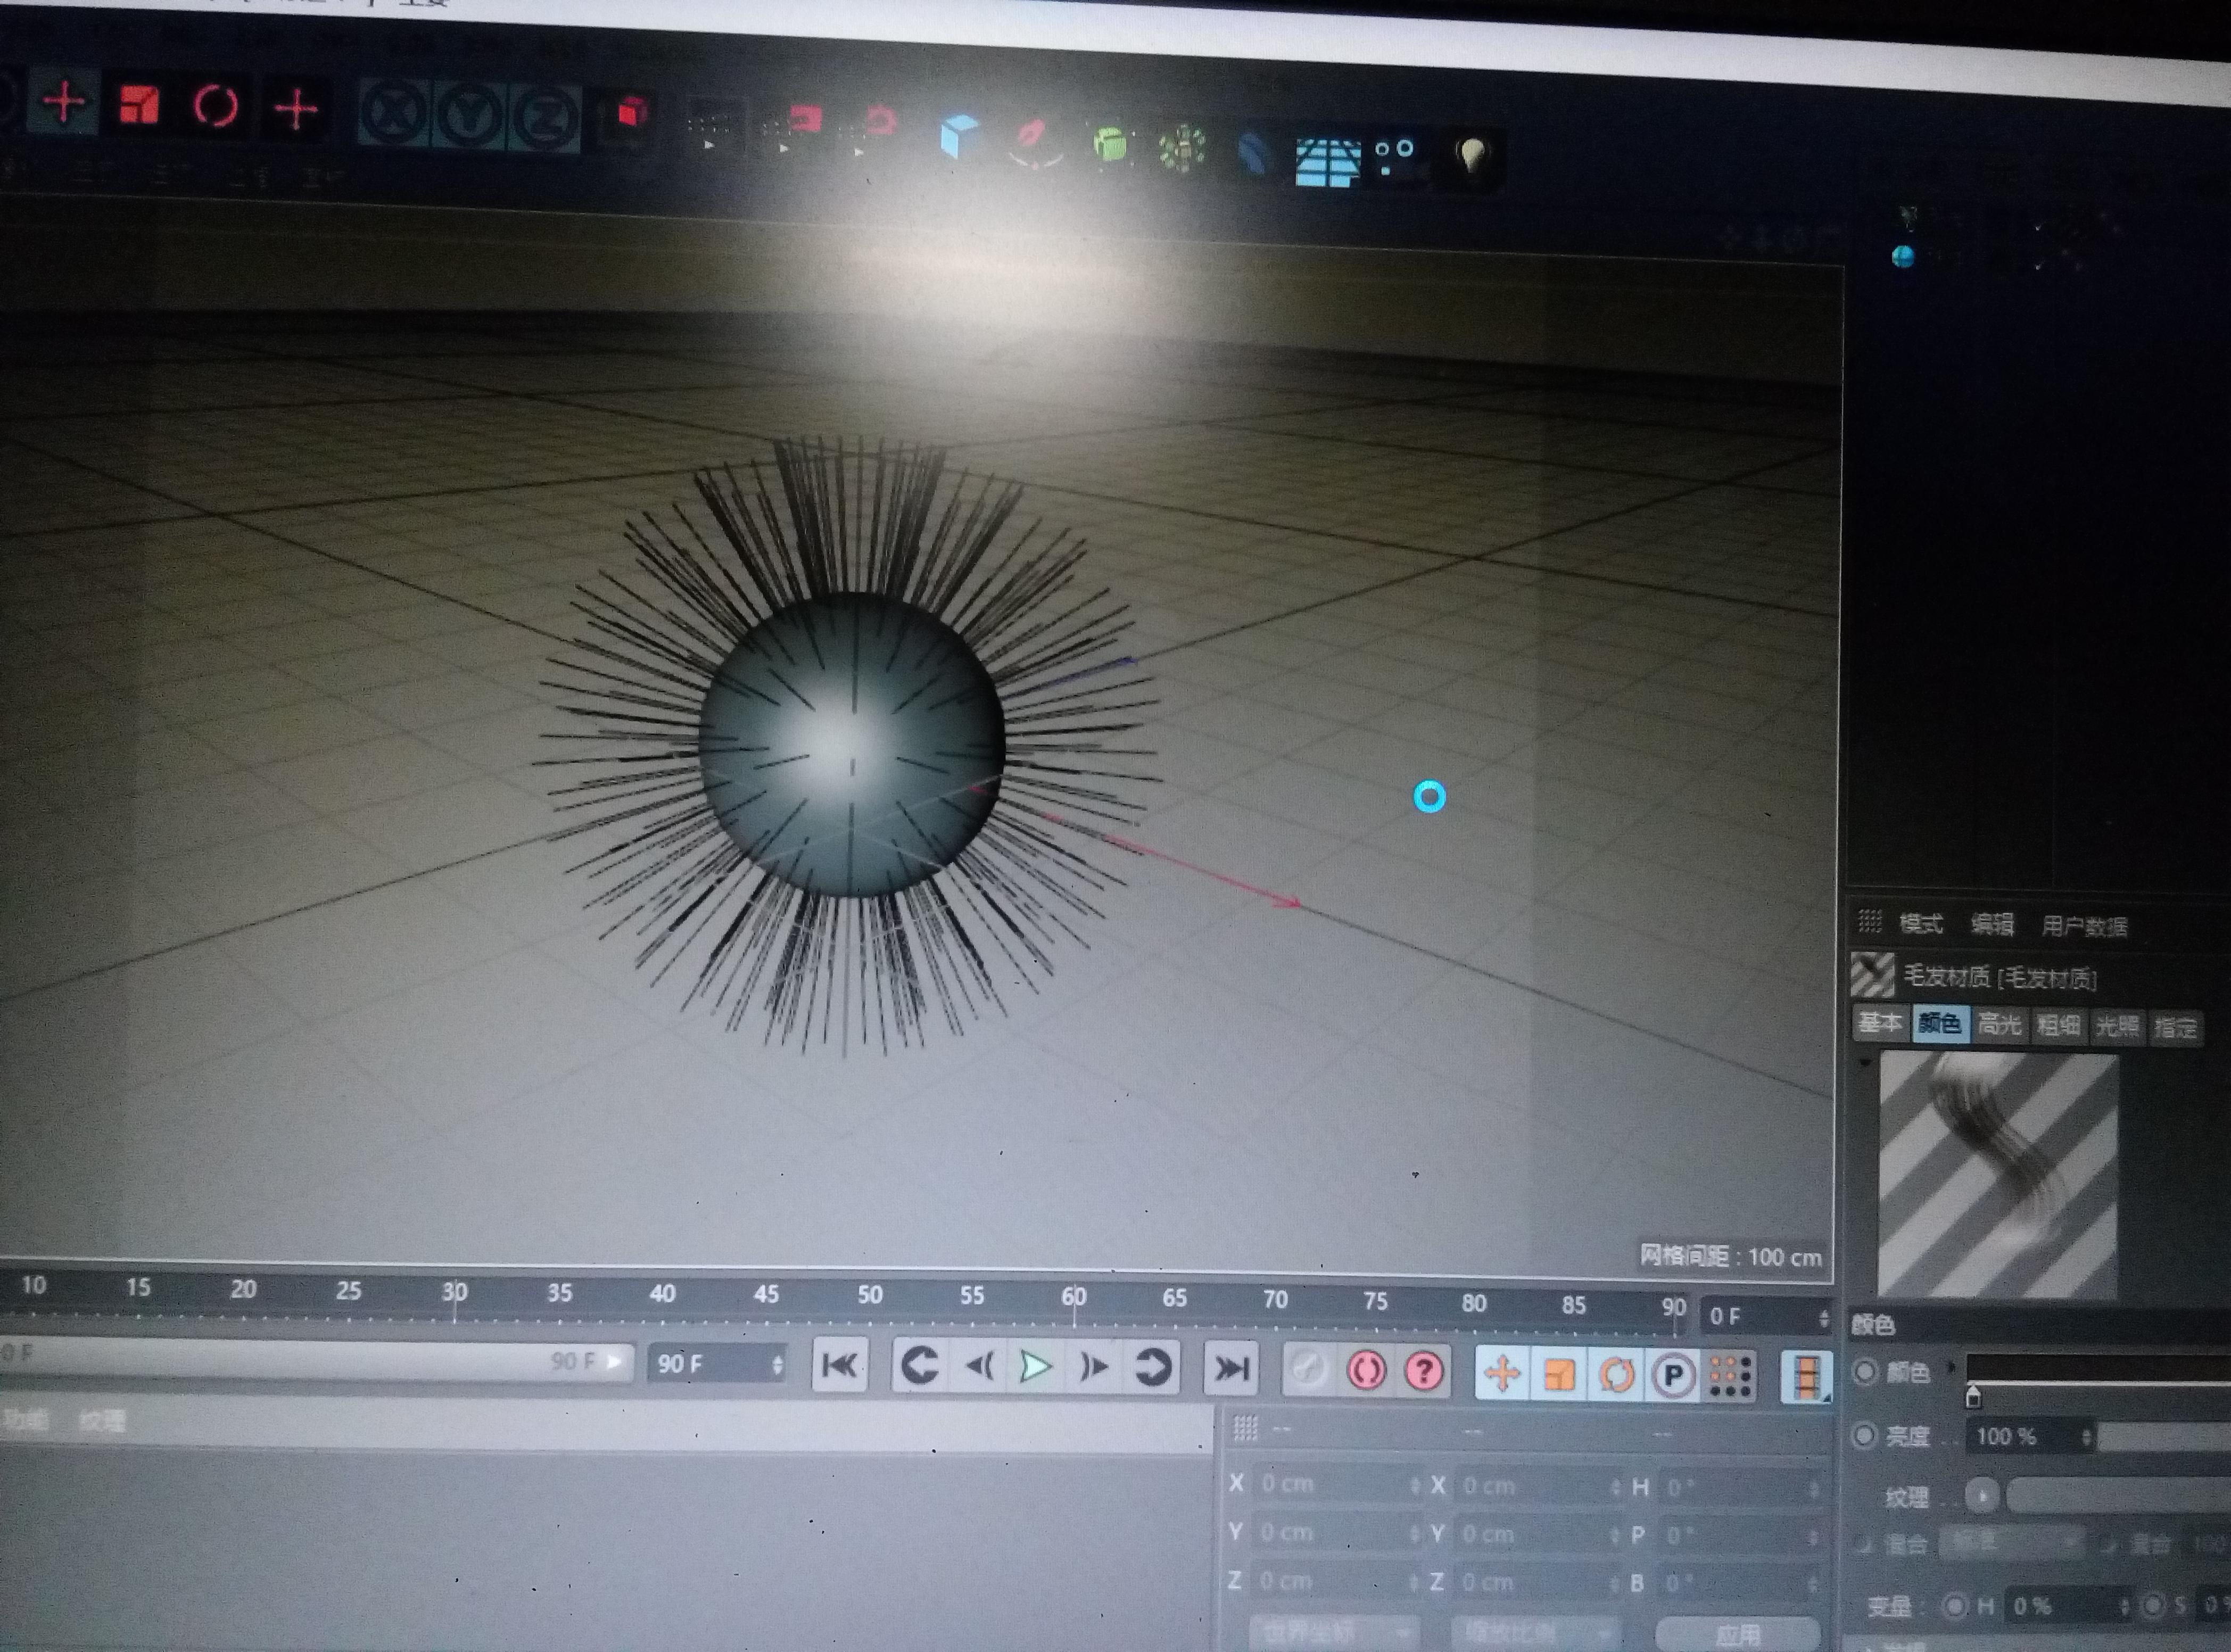
Task: Select the red Scale tool icon
Action: tap(139, 104)
